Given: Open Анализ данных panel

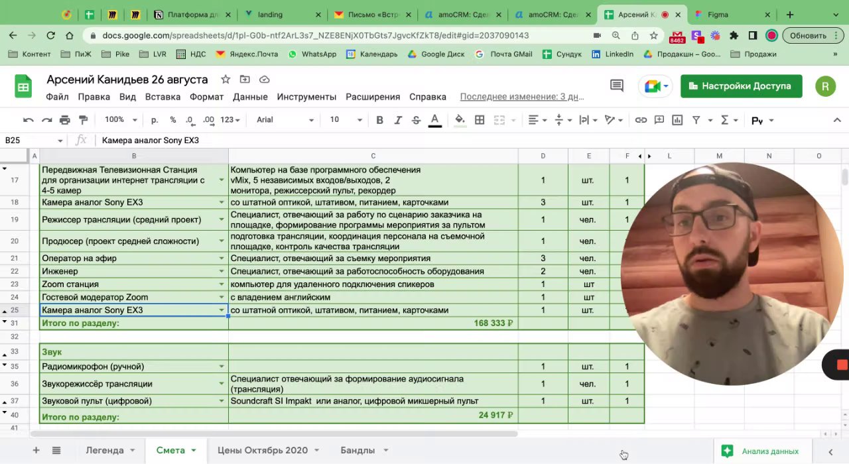Looking at the screenshot, I should 761,451.
